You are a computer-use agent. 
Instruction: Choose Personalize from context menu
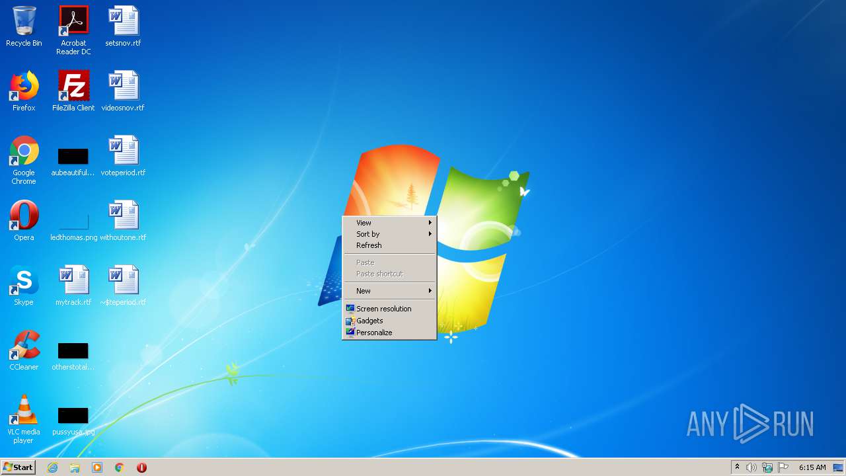389,333
